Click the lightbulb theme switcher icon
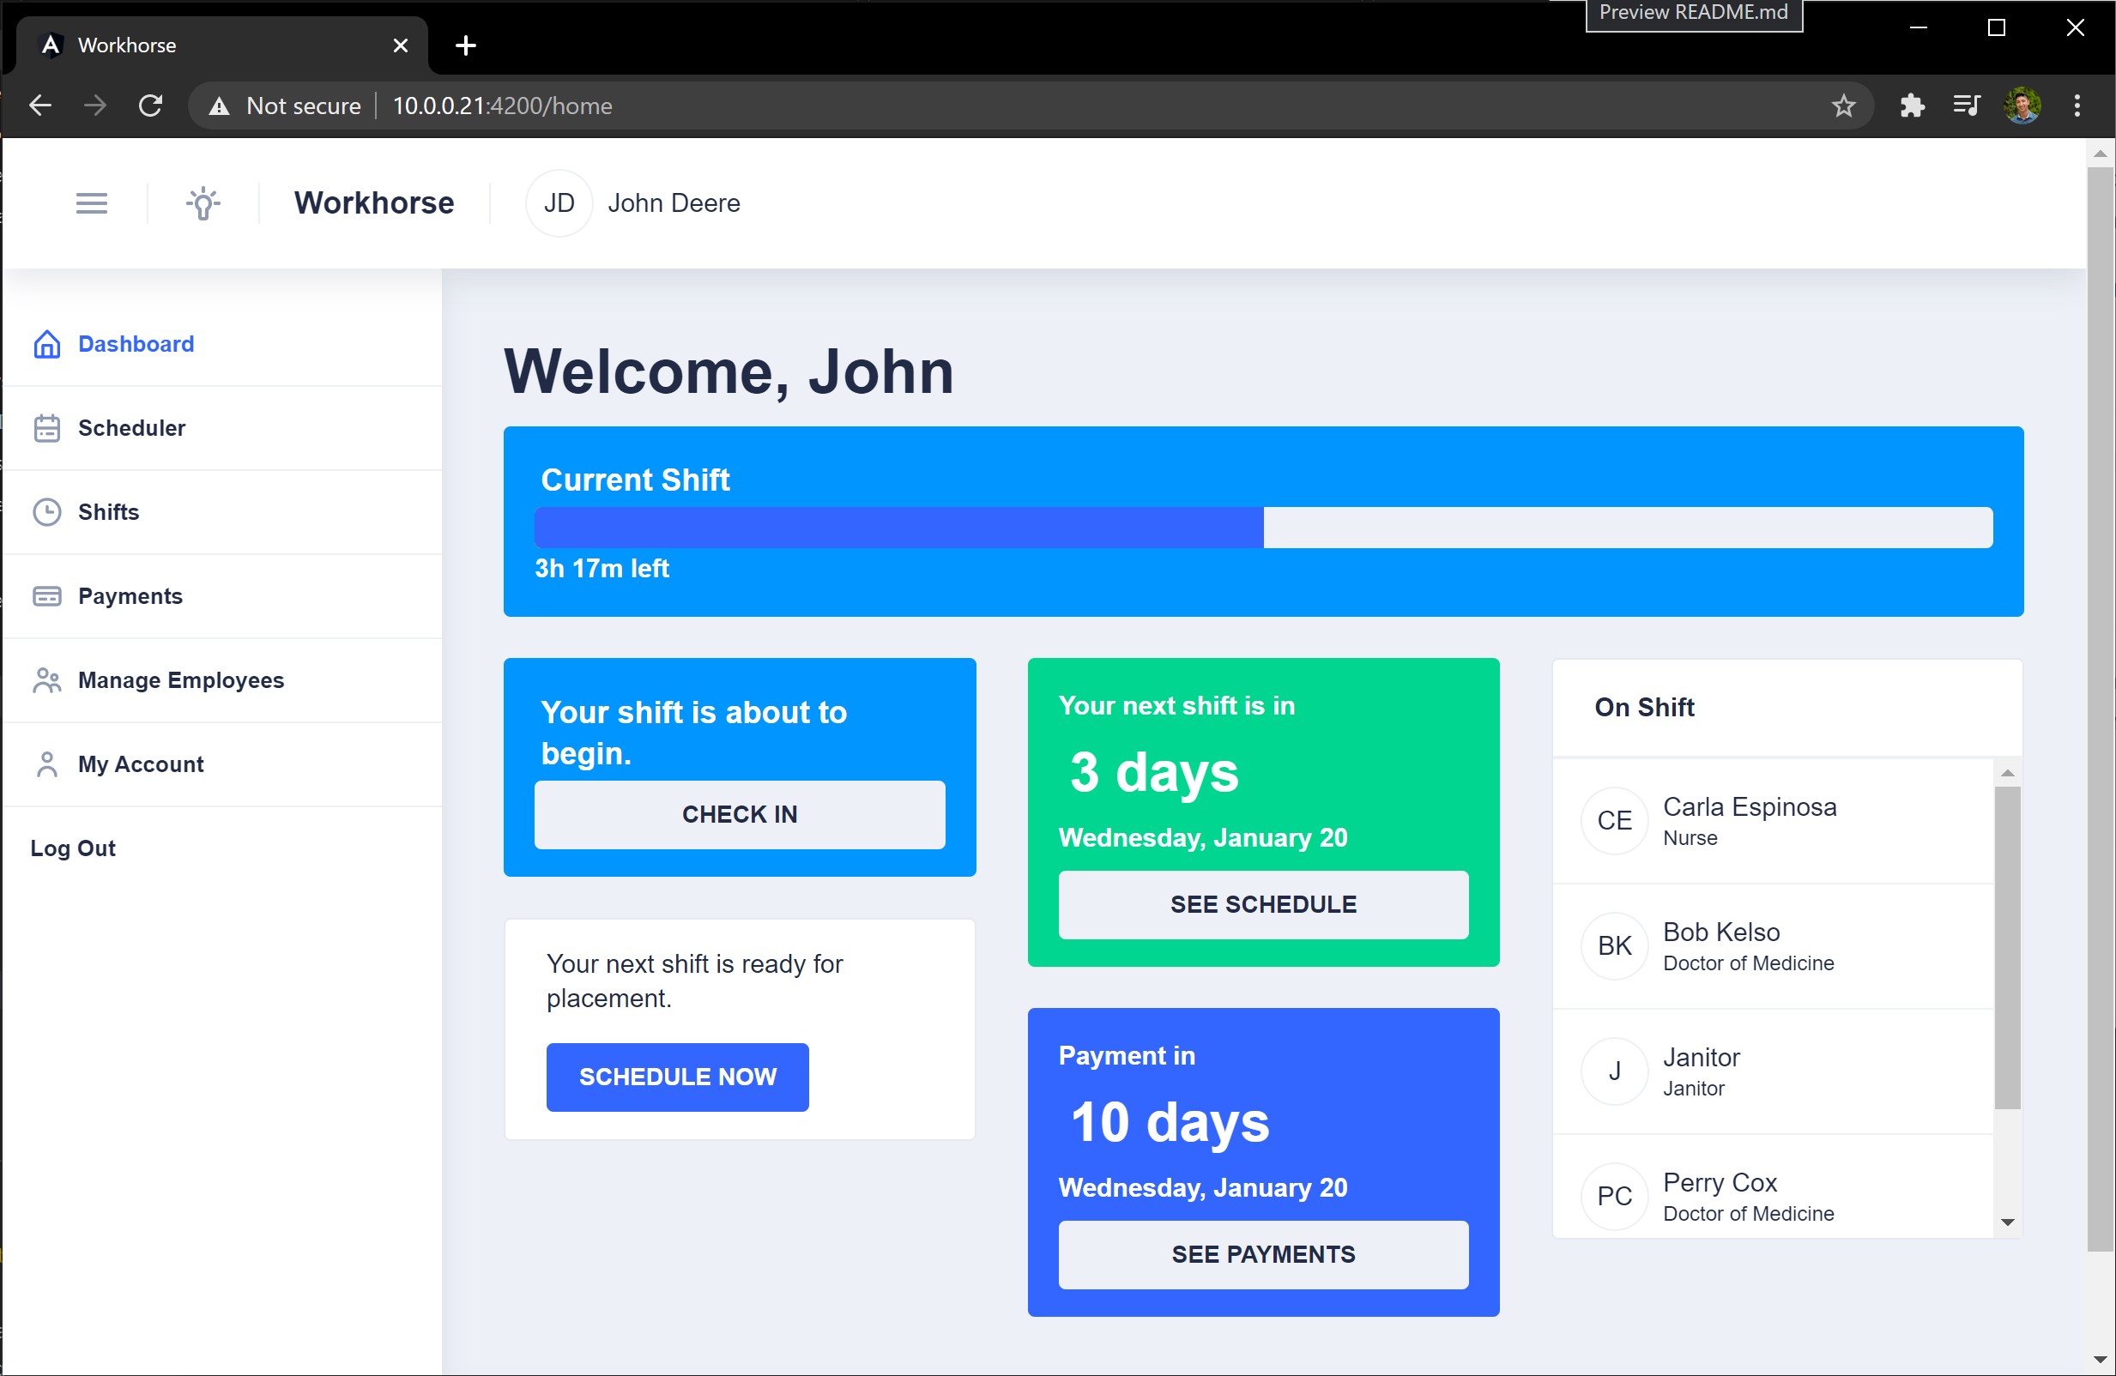Viewport: 2116px width, 1376px height. (x=203, y=203)
